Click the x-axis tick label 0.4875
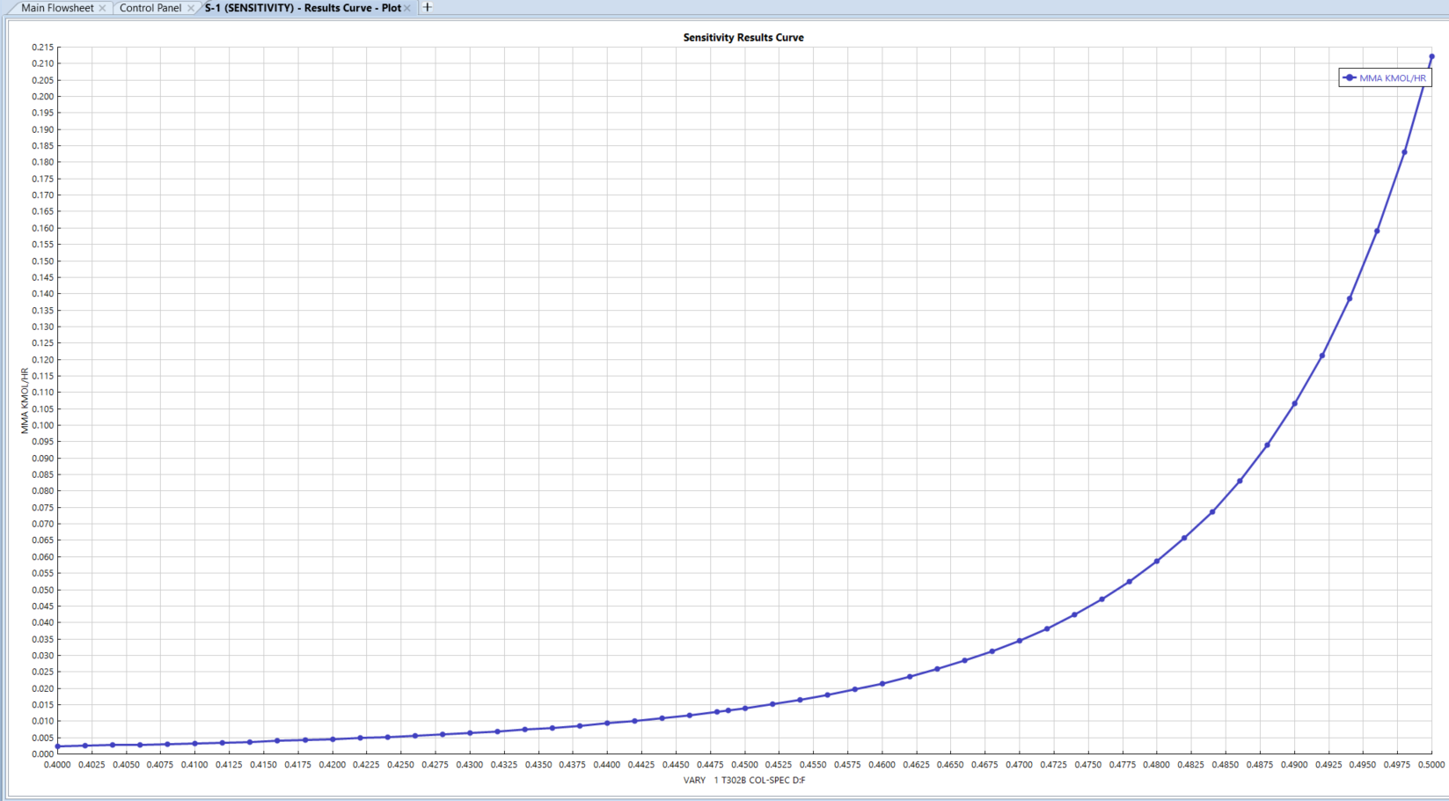 [x=1260, y=765]
